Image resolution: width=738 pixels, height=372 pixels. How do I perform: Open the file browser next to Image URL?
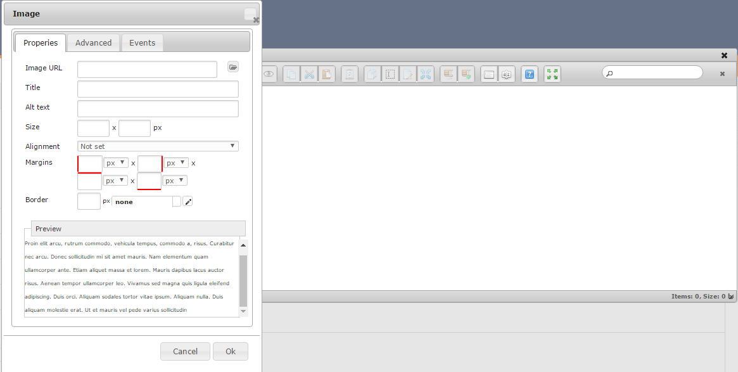(x=233, y=67)
